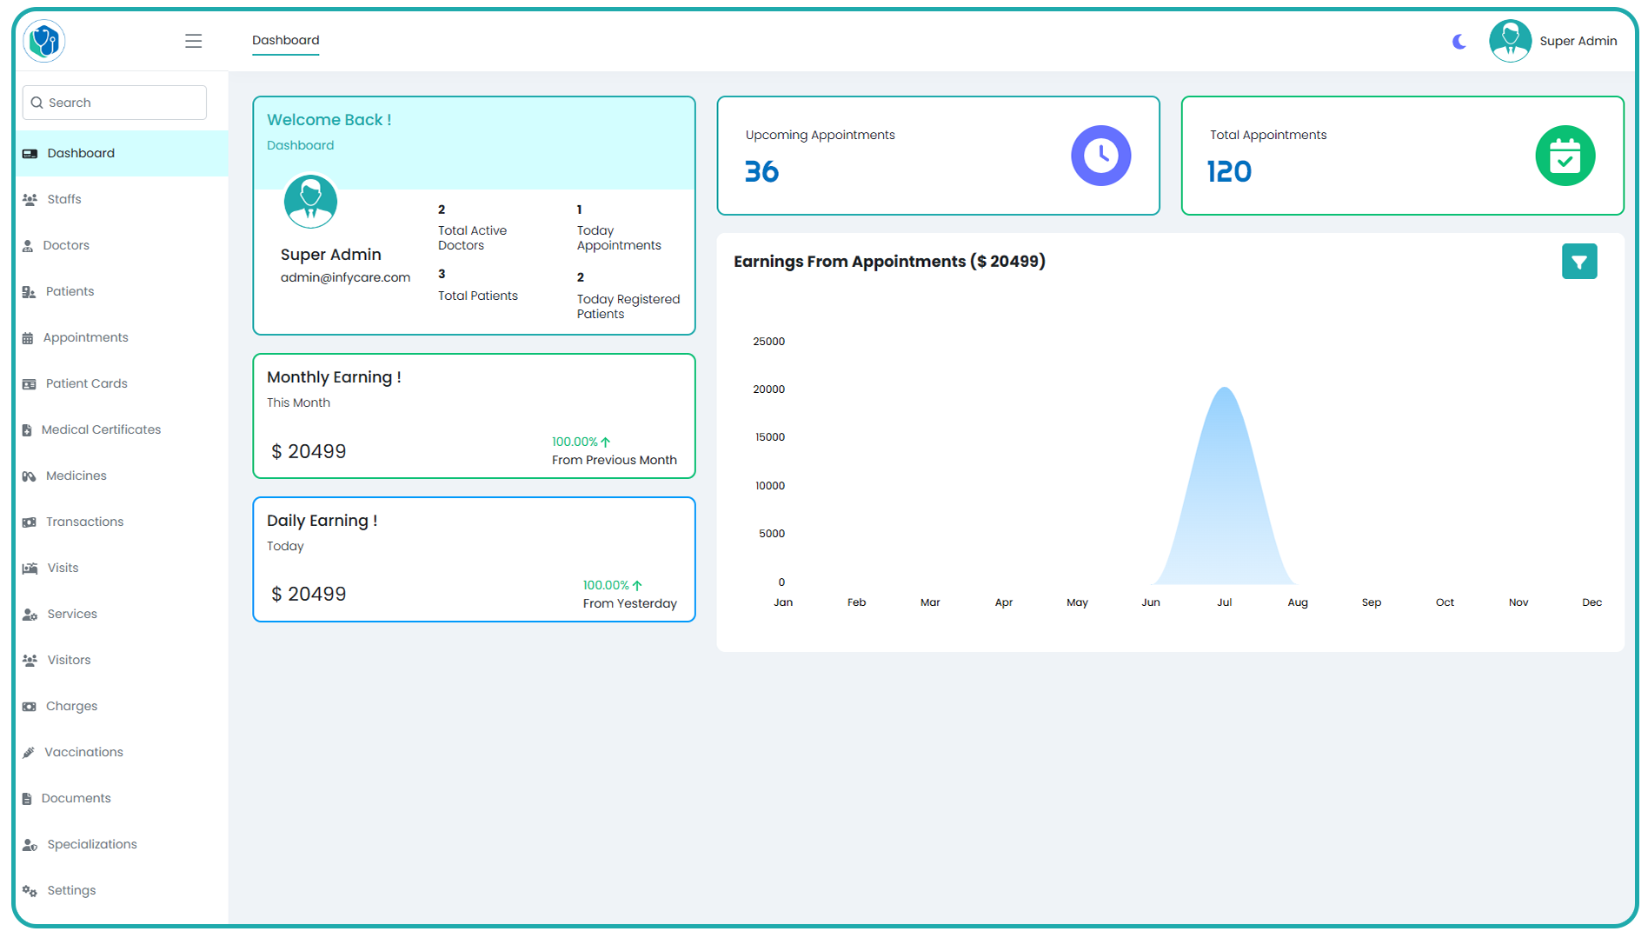Click the Charges money icon
Viewport: 1648px width, 938px height.
pyautogui.click(x=29, y=707)
